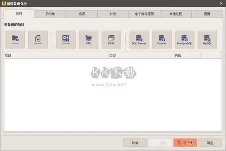Click the orange 下一个 button
The height and width of the screenshot is (151, 226).
point(185,143)
